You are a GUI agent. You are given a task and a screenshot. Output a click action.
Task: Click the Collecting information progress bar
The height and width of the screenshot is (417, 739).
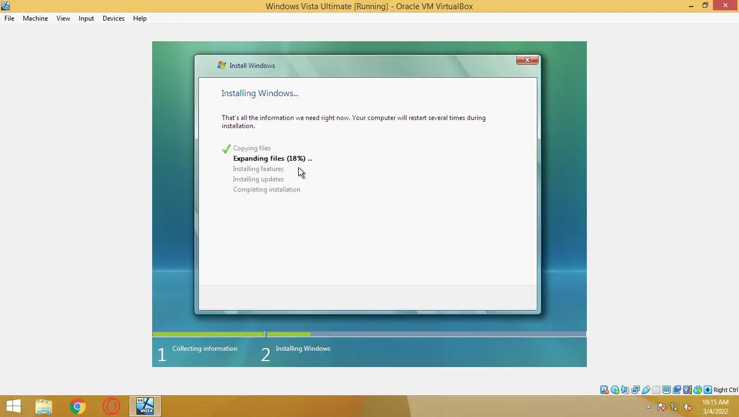(209, 334)
